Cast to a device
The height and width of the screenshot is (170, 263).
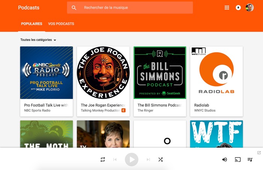pos(237,160)
